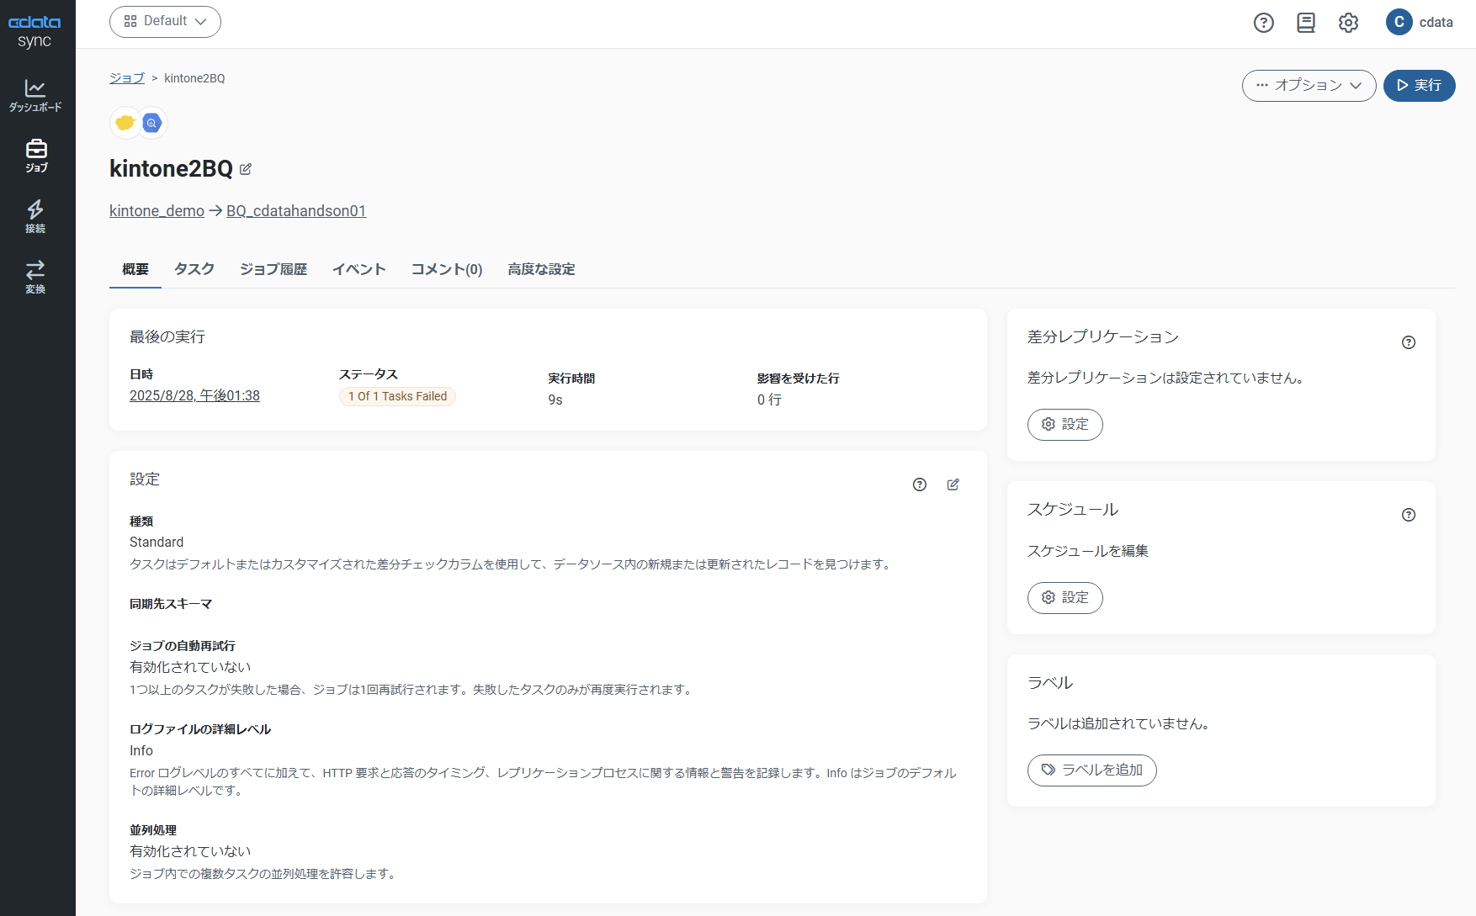Open the cdata user account menu
Screen dimensions: 1476x916
[1420, 23]
